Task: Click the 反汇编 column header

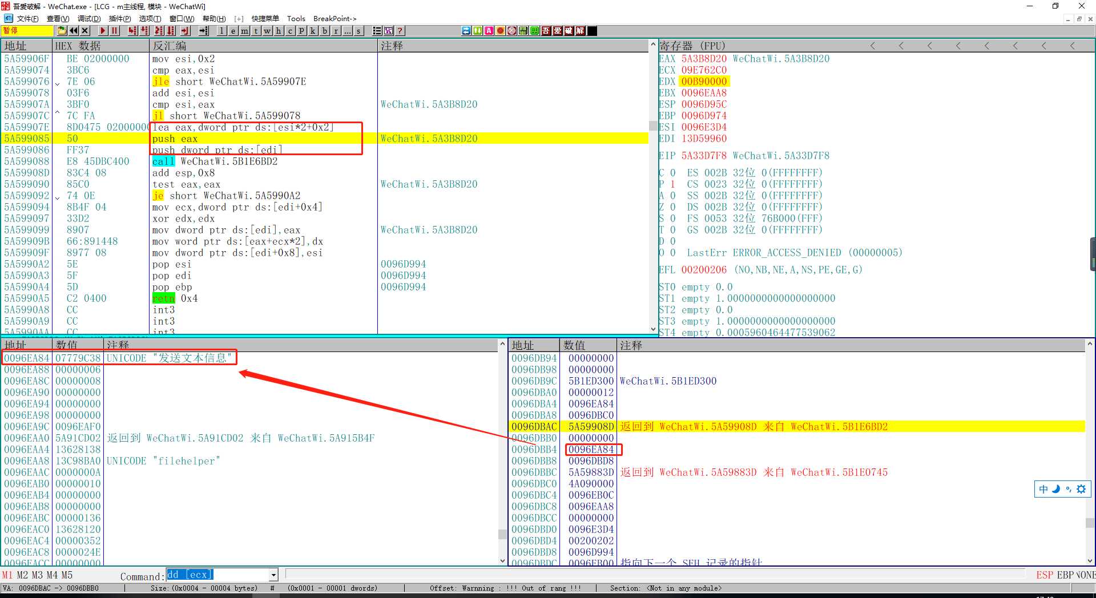Action: (x=263, y=46)
